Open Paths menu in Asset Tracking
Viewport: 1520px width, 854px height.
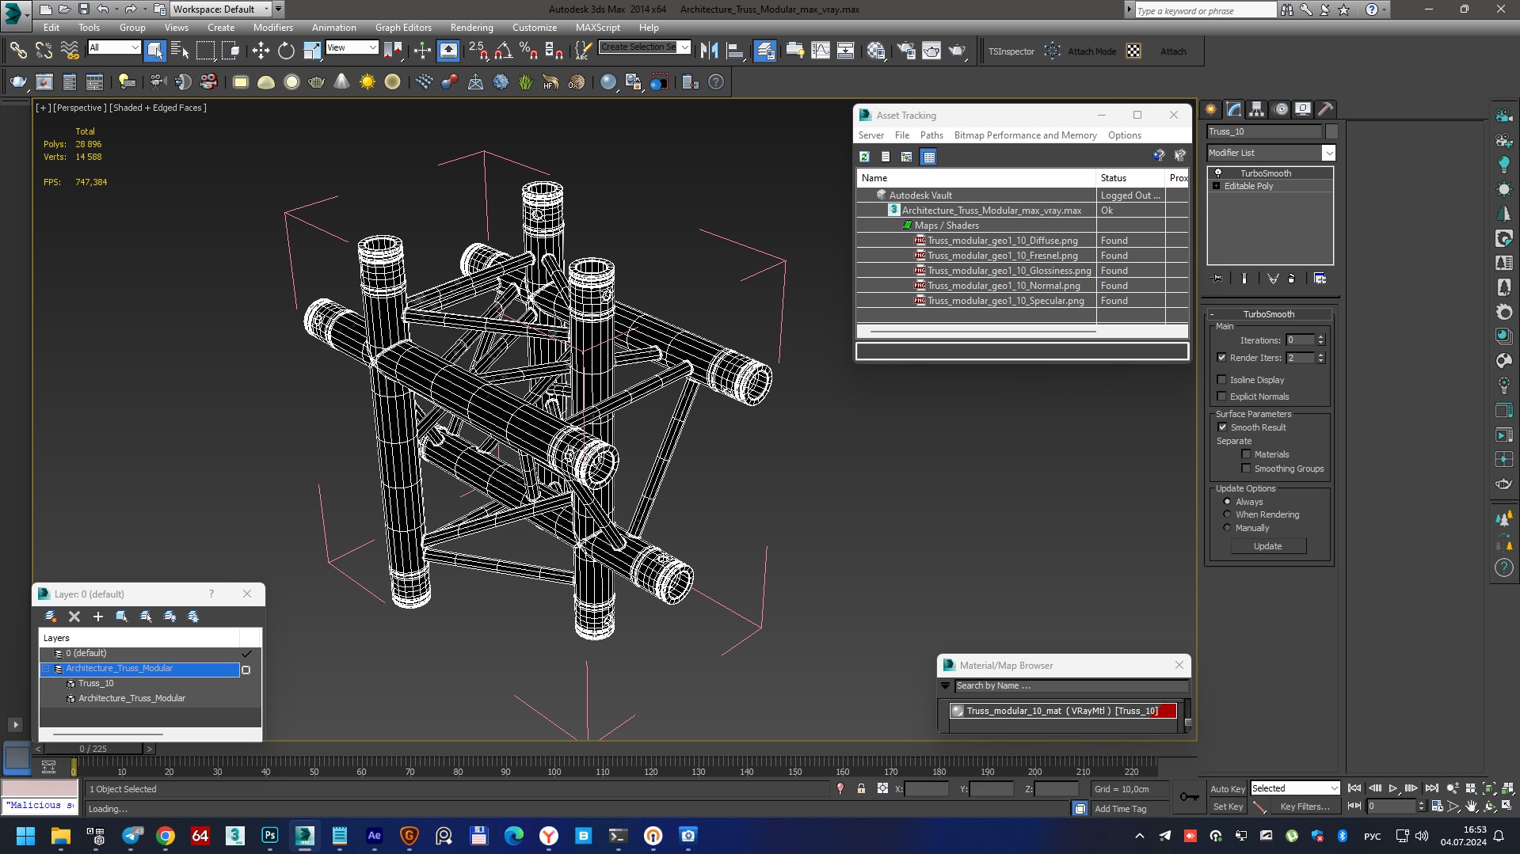click(x=931, y=135)
